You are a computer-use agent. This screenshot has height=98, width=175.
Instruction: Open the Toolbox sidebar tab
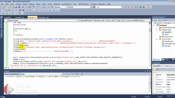(x=1, y=33)
